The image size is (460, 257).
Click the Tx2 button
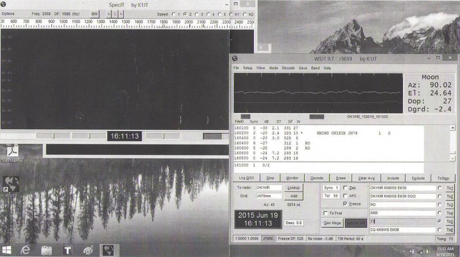click(x=450, y=196)
